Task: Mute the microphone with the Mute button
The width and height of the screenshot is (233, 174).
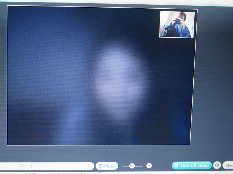Action: point(107,166)
